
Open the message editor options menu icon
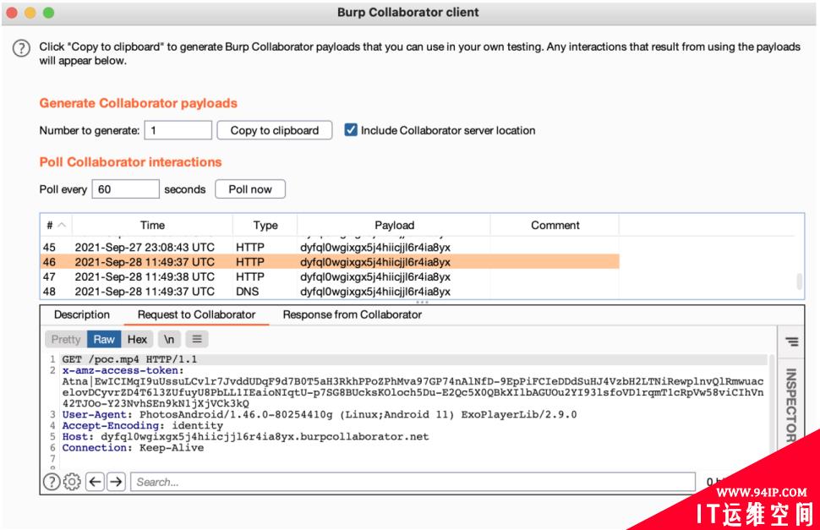[197, 339]
